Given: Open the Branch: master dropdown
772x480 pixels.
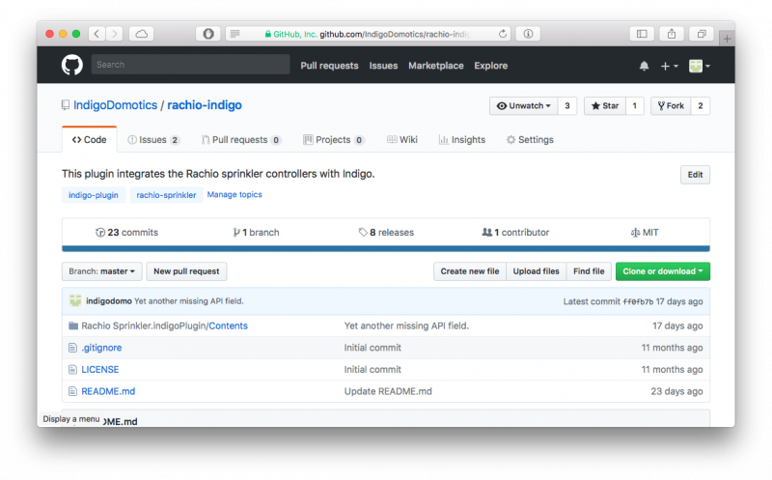Looking at the screenshot, I should pyautogui.click(x=102, y=271).
